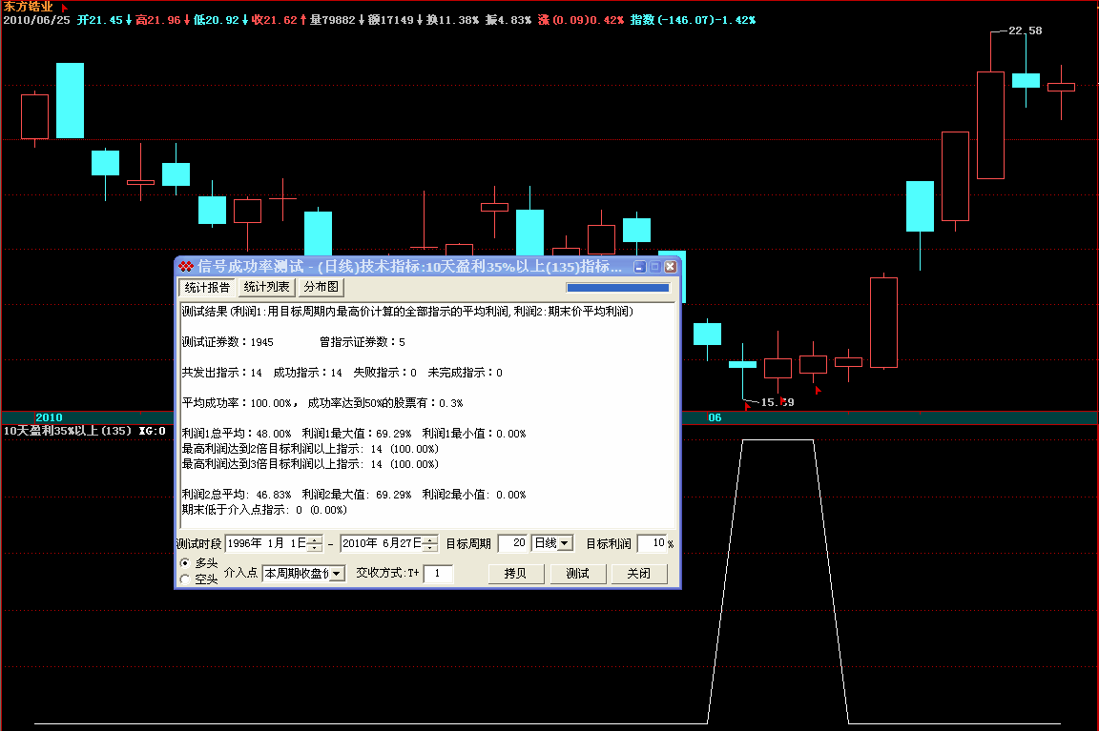Select the 统计报告 tab

tap(207, 287)
